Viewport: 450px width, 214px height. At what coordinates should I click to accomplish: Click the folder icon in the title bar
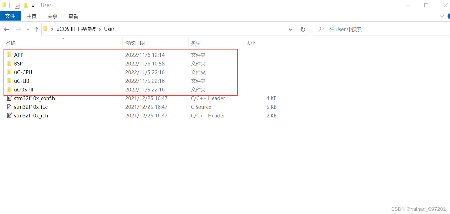pos(4,5)
